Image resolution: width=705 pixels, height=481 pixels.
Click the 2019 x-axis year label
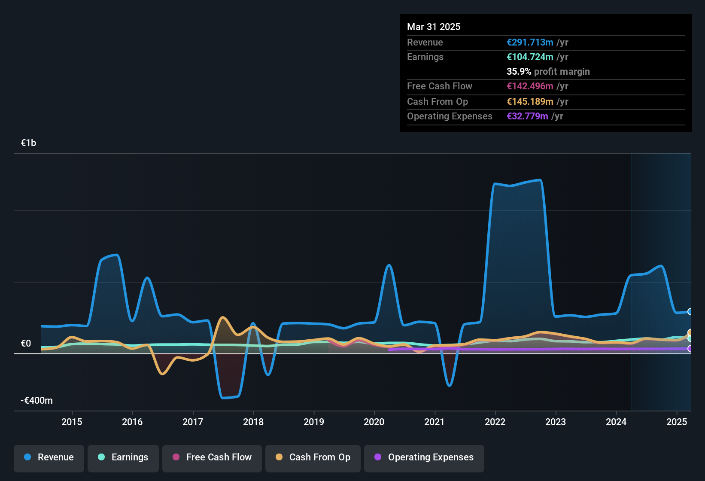pyautogui.click(x=314, y=422)
